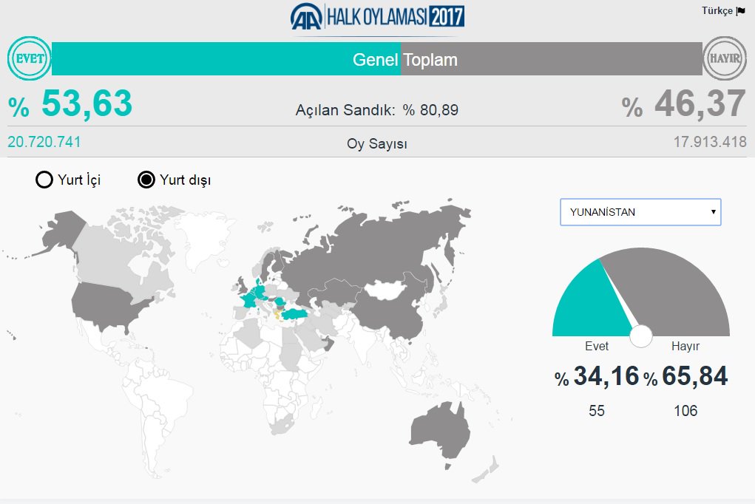Click the Evet vote count 20.720.741

[x=44, y=142]
